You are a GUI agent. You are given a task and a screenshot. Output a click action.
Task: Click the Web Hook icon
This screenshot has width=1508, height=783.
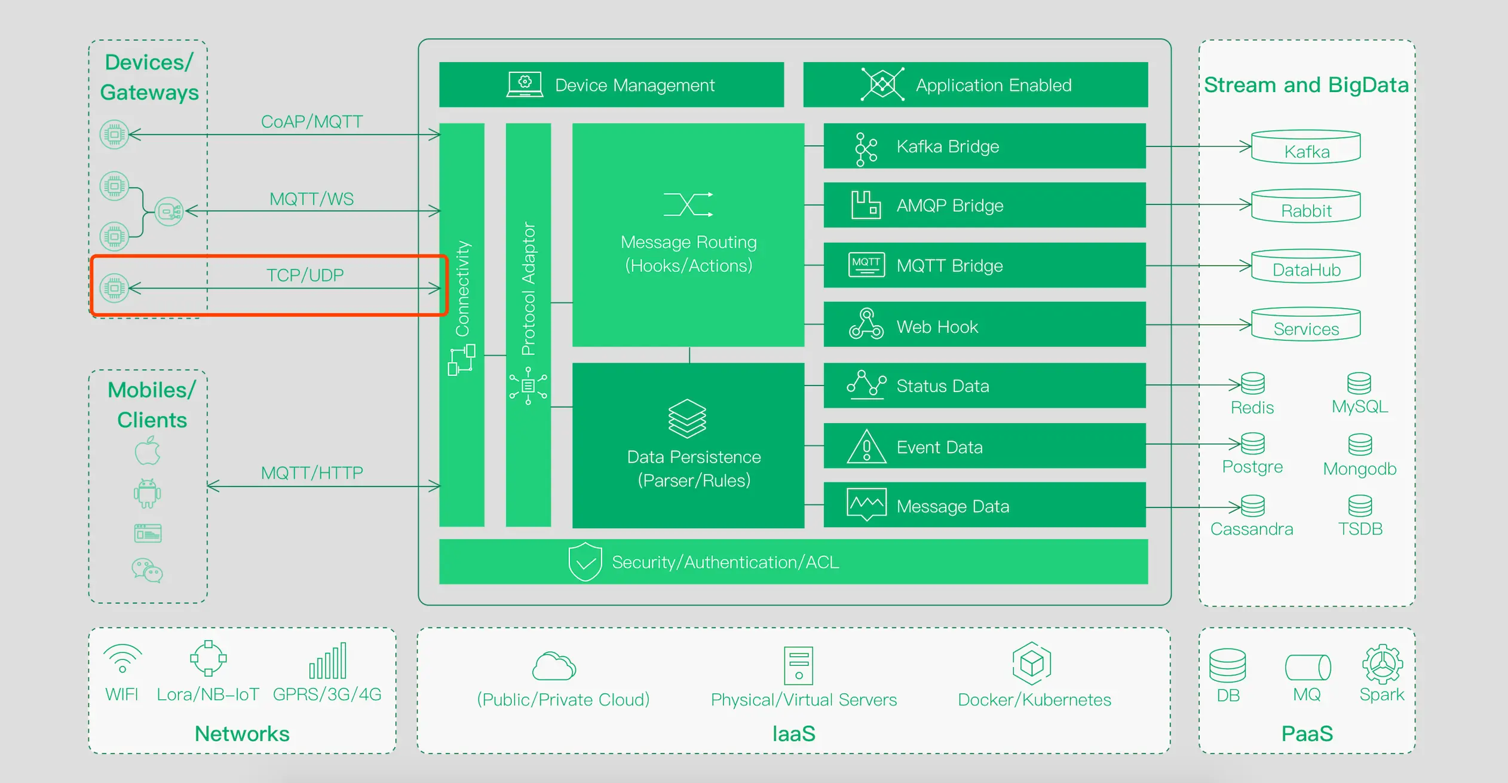point(866,325)
